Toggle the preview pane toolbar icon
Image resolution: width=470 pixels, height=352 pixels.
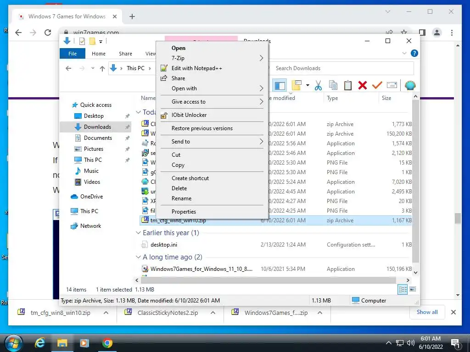(280, 86)
